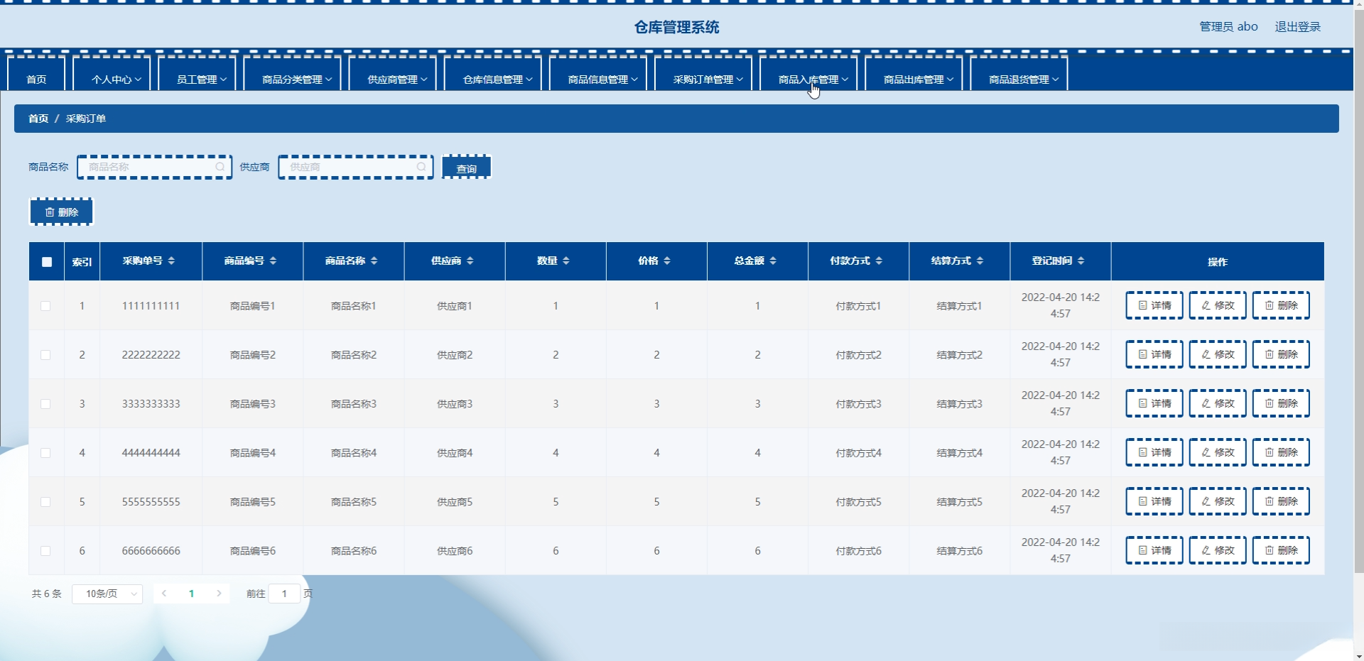Select page 1 in pagination
The width and height of the screenshot is (1364, 661).
[x=191, y=594]
